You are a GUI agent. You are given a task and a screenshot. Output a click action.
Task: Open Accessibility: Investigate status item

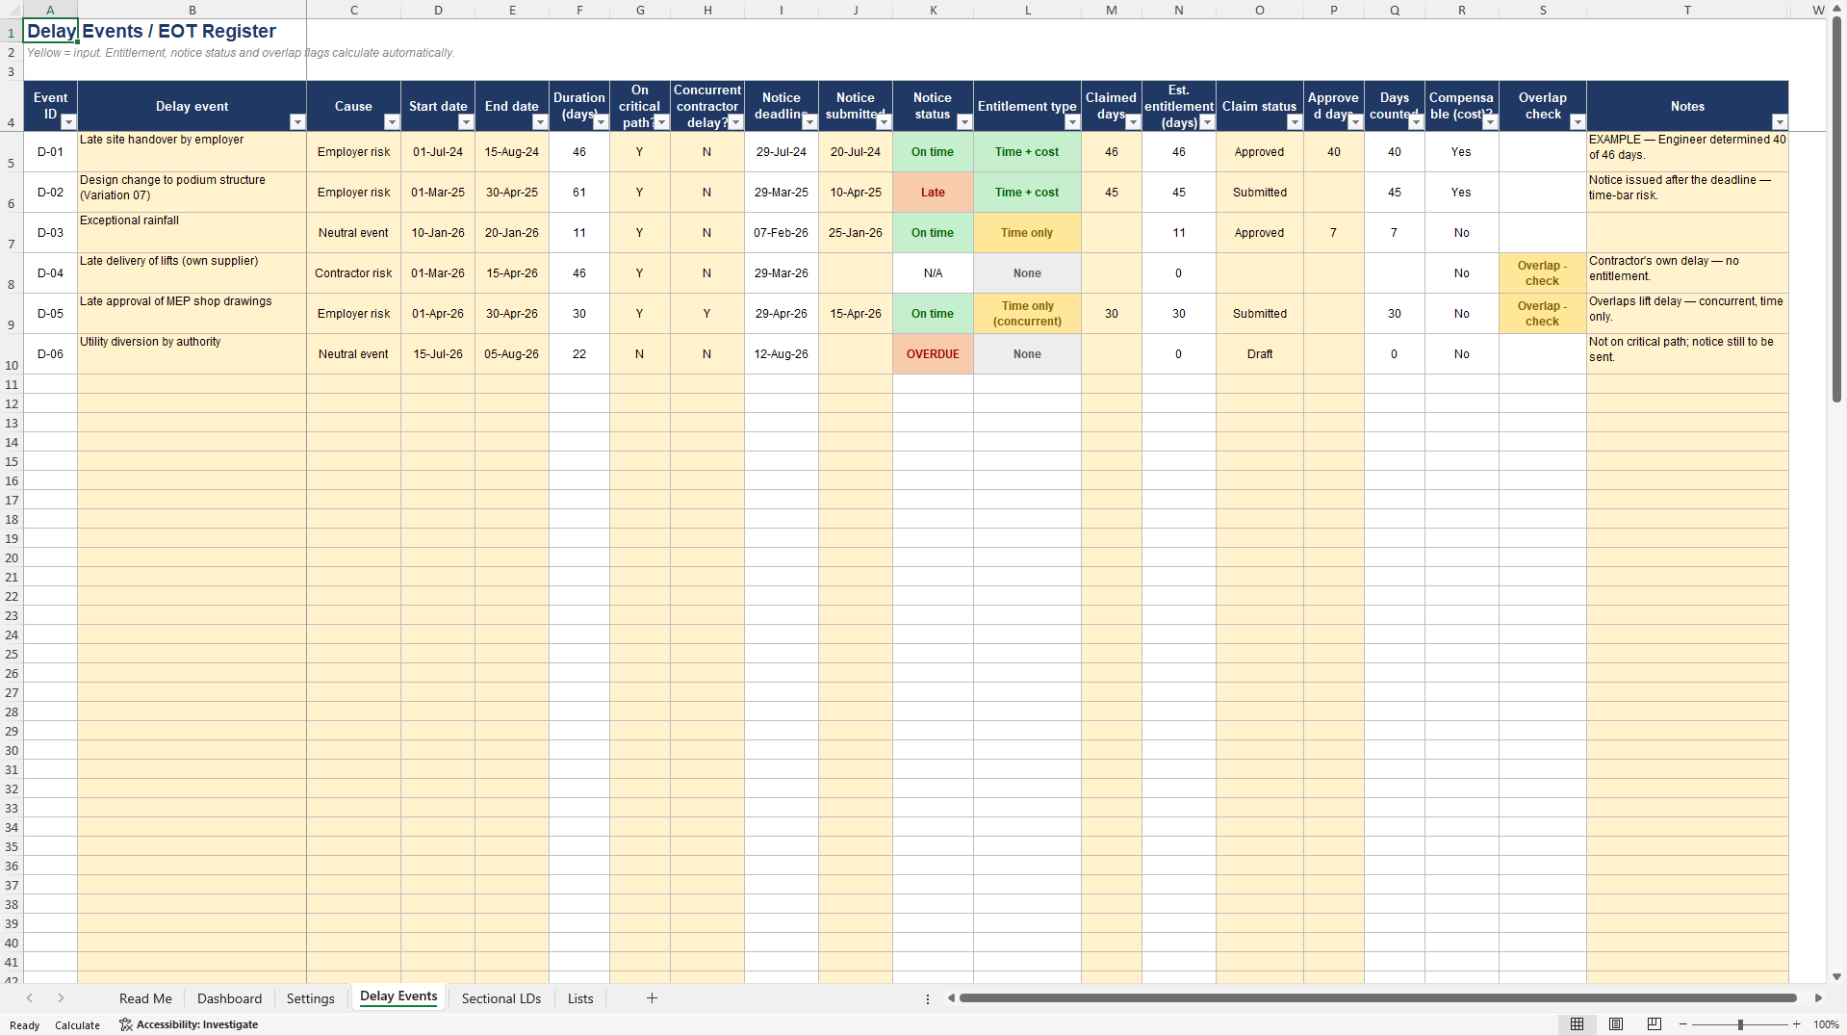pos(189,1024)
